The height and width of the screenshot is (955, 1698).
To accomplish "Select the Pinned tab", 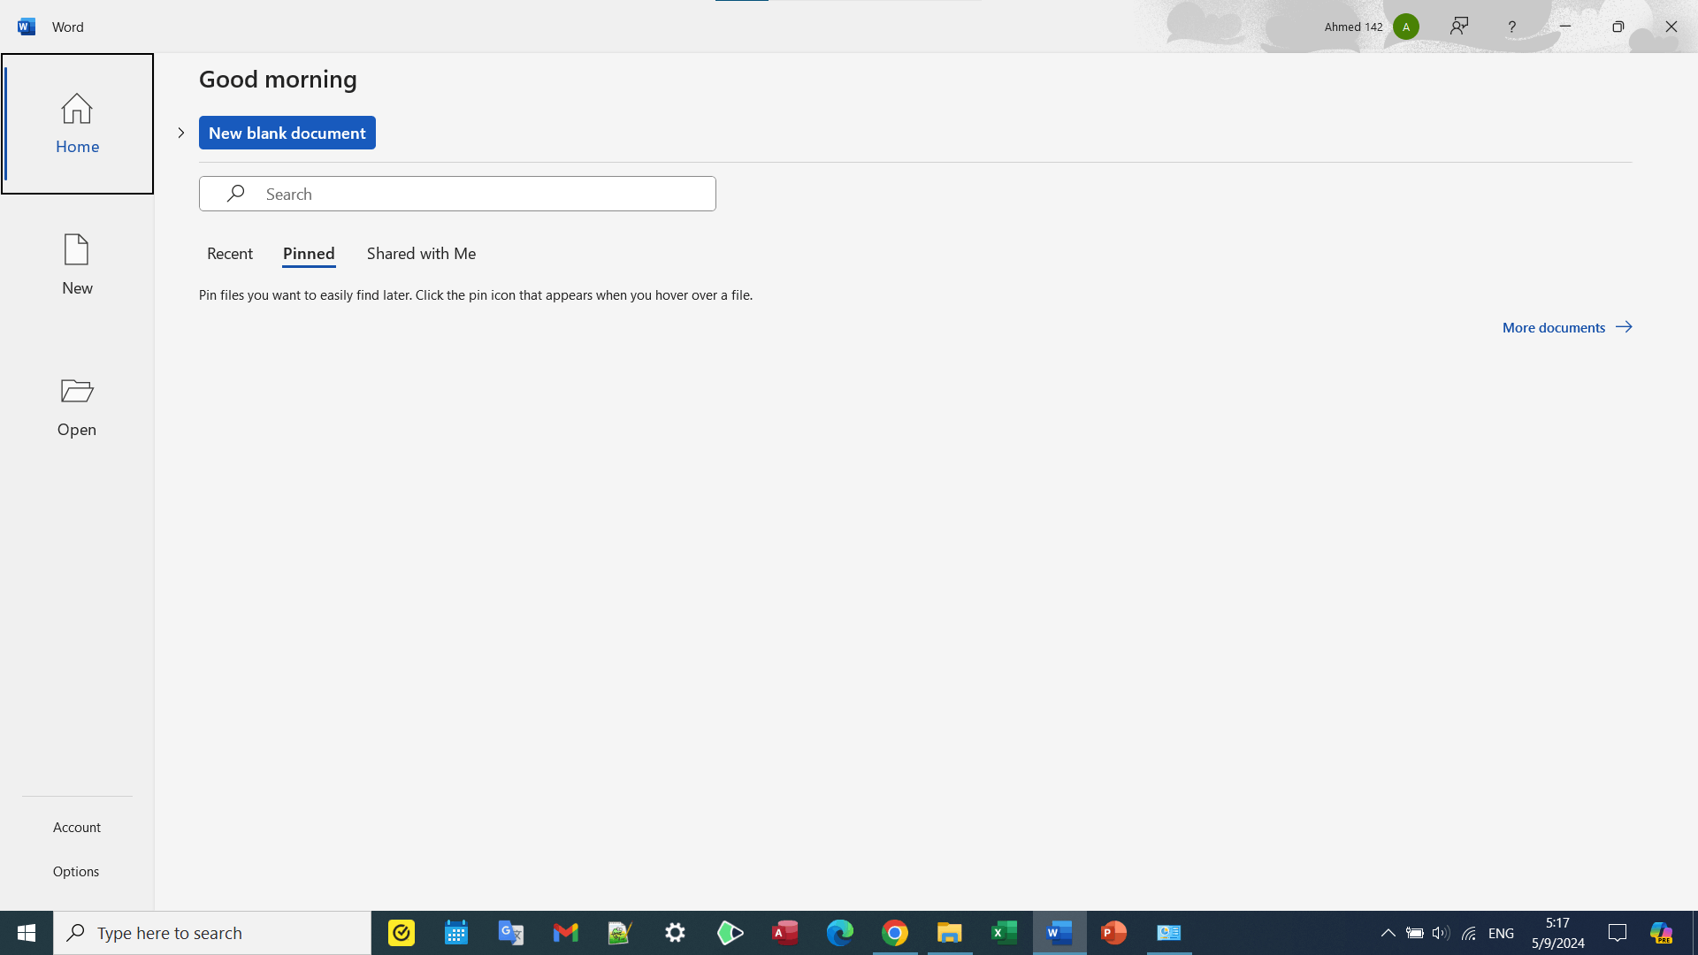I will pos(309,254).
